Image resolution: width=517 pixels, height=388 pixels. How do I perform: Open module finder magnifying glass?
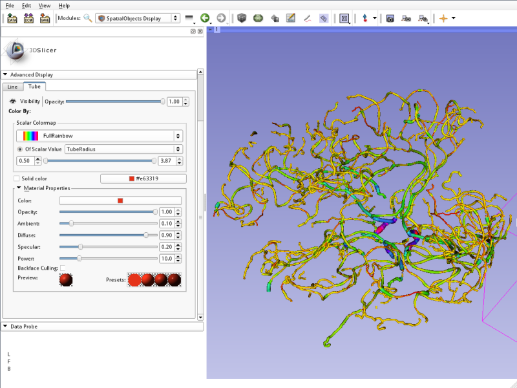tap(87, 18)
